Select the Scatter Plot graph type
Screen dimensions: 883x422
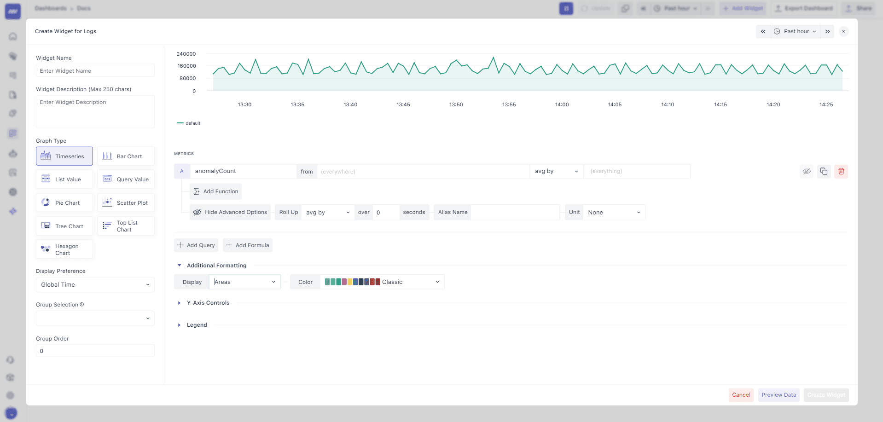(126, 202)
